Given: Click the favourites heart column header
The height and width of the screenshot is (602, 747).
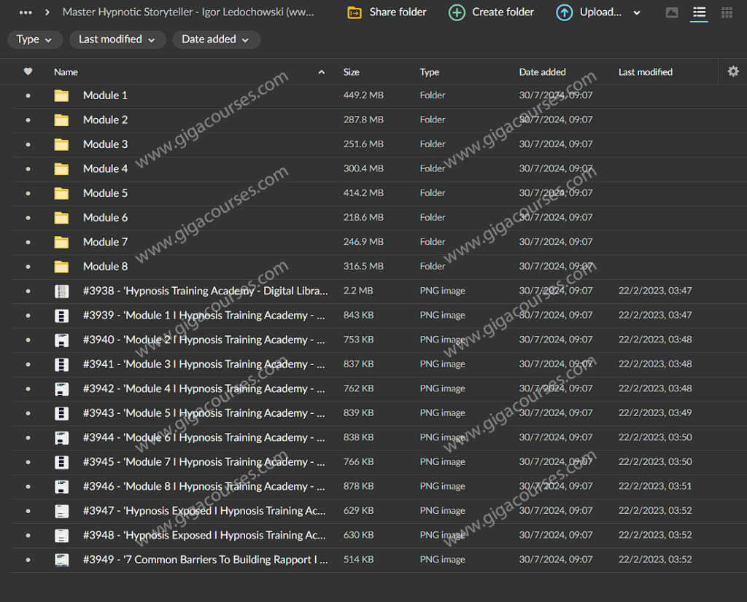Looking at the screenshot, I should click(x=28, y=71).
